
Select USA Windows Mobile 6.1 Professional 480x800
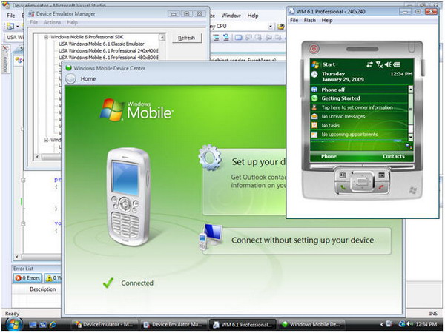click(108, 58)
